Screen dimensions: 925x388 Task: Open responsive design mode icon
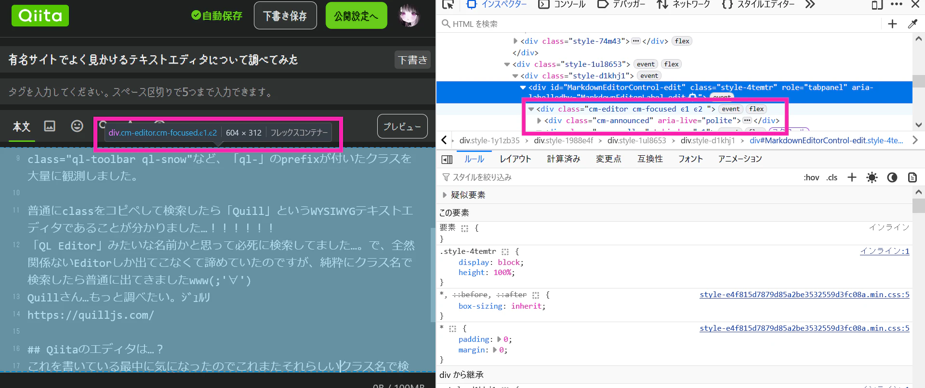coord(877,4)
